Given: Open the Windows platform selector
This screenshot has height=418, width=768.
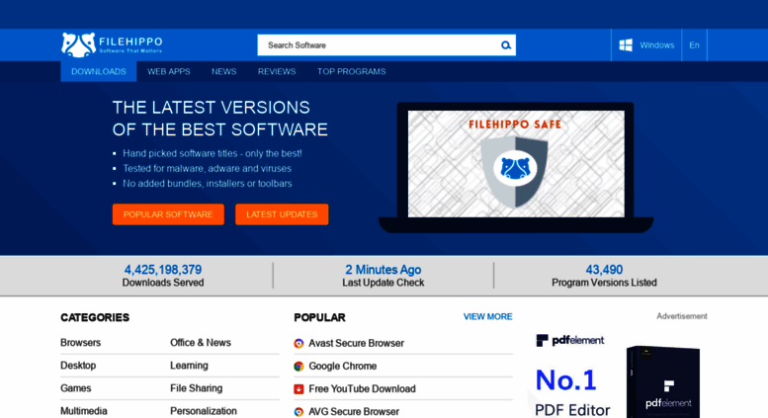Looking at the screenshot, I should coord(646,45).
